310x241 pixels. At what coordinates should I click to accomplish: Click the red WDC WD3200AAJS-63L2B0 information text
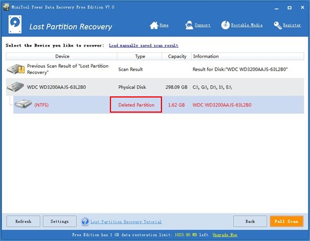tap(222, 105)
